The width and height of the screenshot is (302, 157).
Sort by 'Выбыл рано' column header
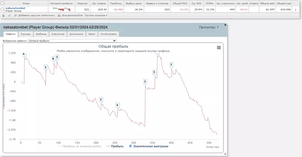[x=134, y=3]
